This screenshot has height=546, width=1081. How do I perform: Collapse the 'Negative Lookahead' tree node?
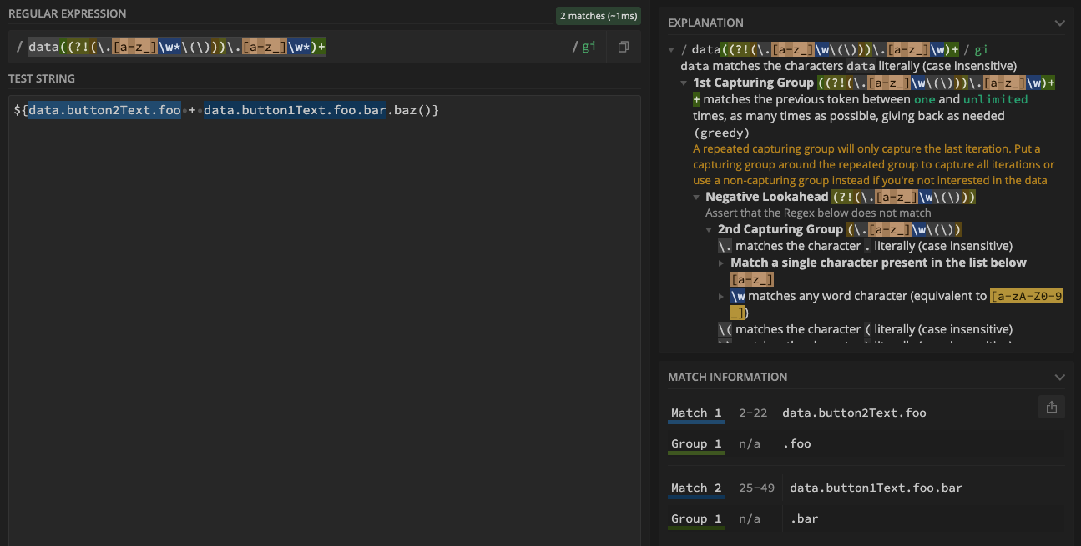click(x=696, y=198)
